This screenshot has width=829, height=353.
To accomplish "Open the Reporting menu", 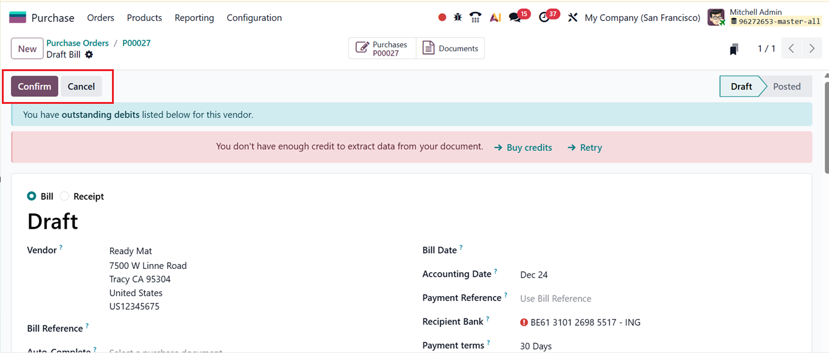I will (x=194, y=18).
